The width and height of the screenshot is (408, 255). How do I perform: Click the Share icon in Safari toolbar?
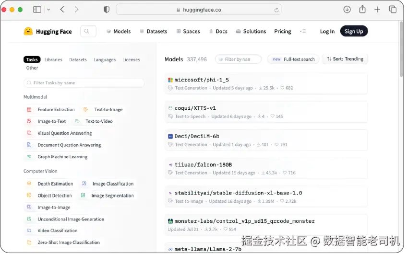(x=362, y=10)
